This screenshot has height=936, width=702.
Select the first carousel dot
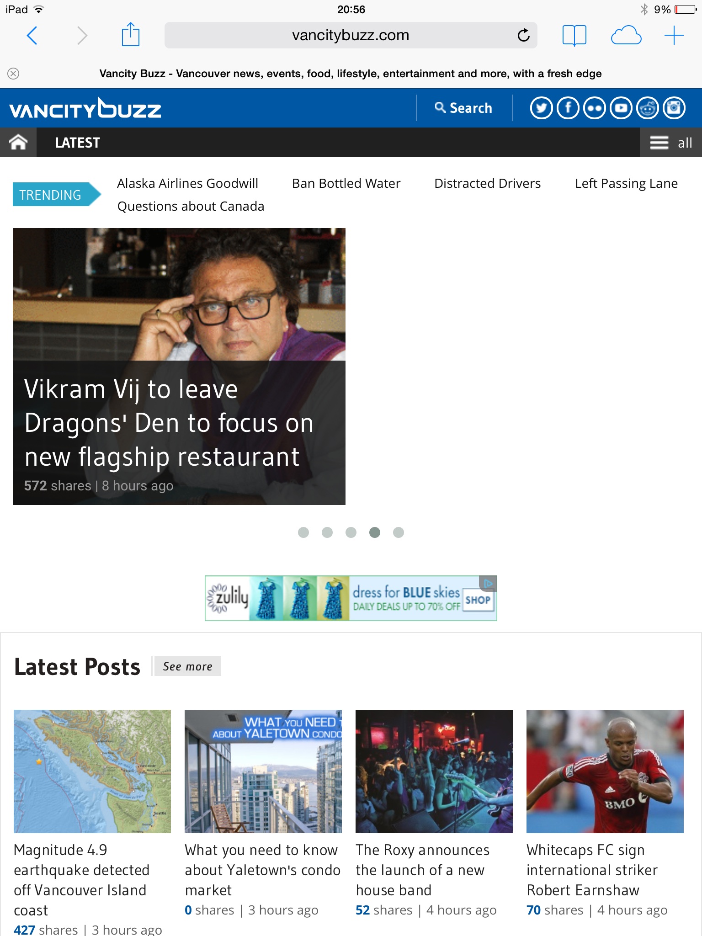[x=303, y=532]
